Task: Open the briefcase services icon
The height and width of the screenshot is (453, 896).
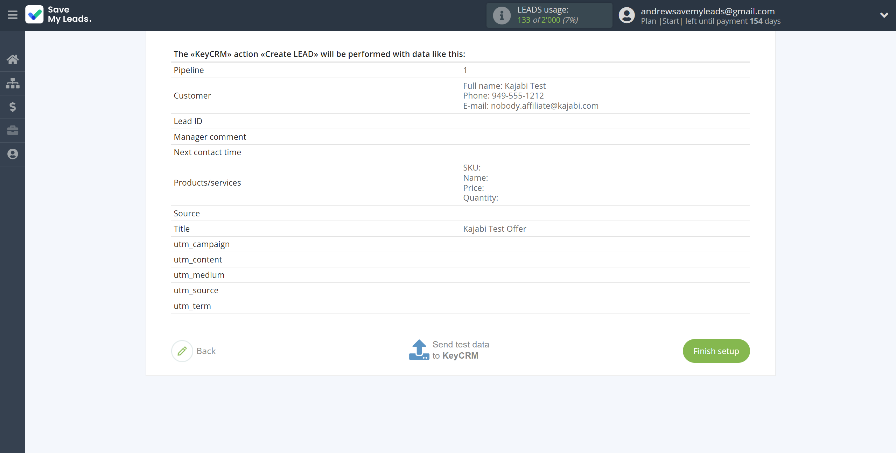Action: (13, 130)
